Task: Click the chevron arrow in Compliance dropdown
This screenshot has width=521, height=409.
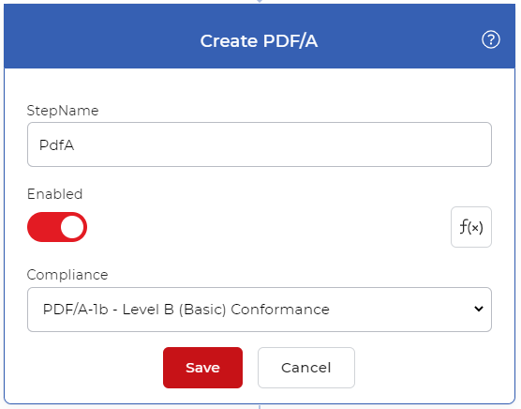Action: point(479,309)
